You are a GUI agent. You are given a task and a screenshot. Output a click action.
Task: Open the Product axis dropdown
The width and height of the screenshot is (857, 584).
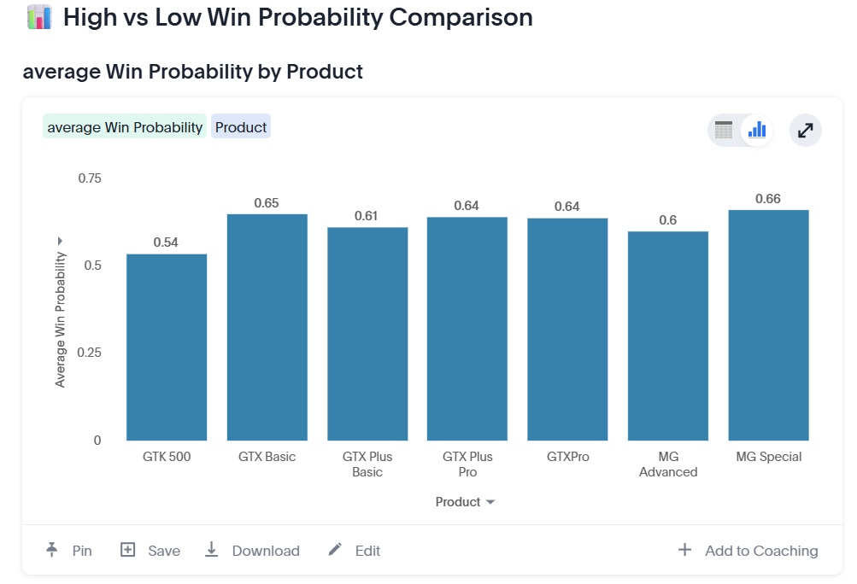[x=490, y=502]
